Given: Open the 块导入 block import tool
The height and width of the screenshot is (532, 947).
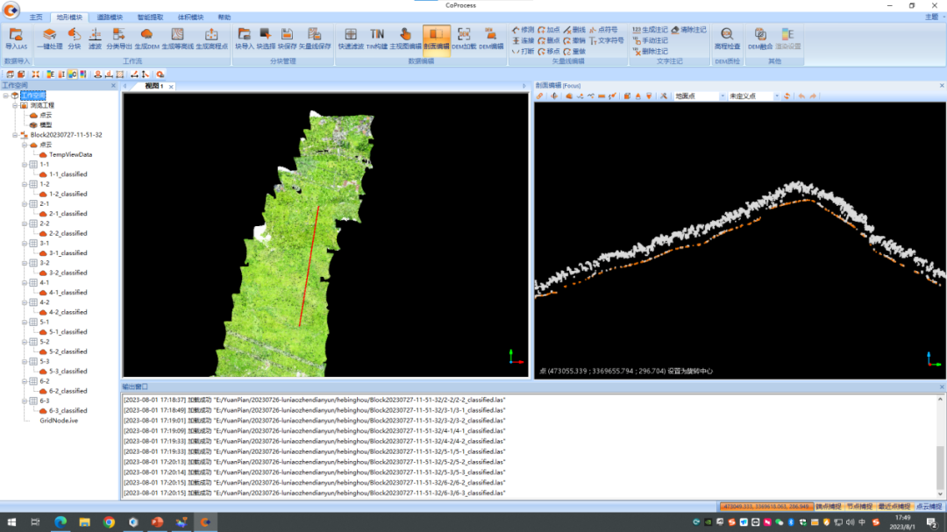Looking at the screenshot, I should [244, 38].
